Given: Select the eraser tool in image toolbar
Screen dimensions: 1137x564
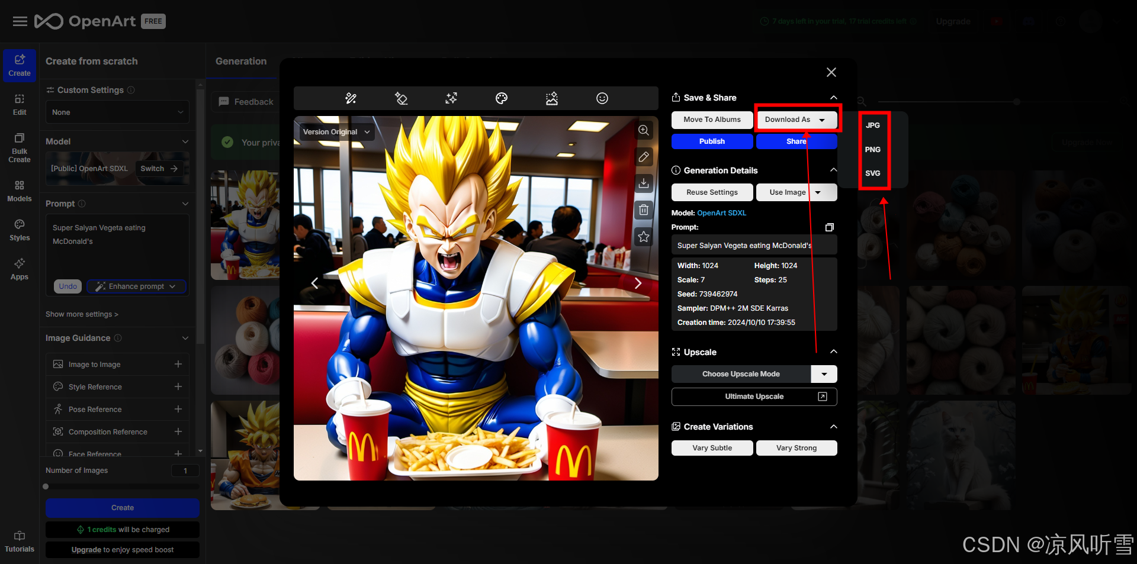Looking at the screenshot, I should click(x=401, y=98).
